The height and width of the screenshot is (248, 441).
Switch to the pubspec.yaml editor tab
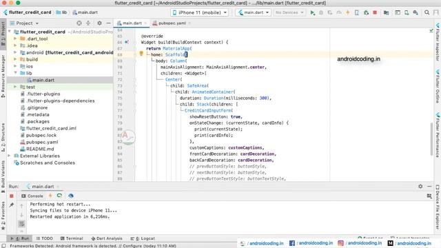[172, 23]
